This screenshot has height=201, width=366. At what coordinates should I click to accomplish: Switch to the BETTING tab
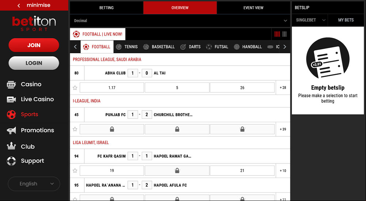(x=106, y=8)
